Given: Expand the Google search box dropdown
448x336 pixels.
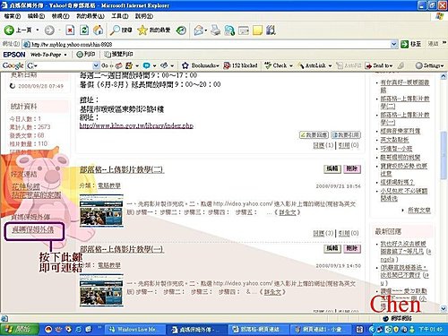Looking at the screenshot, I should pos(96,65).
